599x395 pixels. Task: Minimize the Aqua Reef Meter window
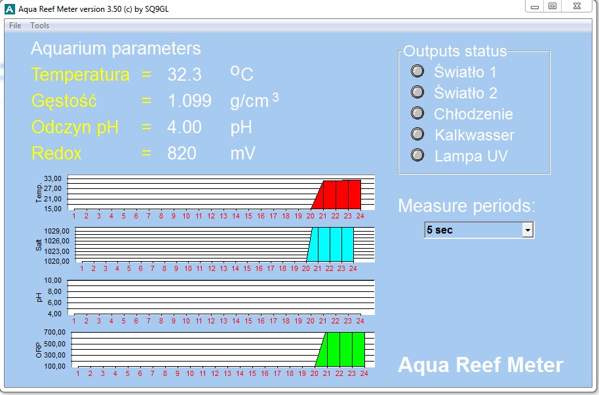pyautogui.click(x=535, y=6)
